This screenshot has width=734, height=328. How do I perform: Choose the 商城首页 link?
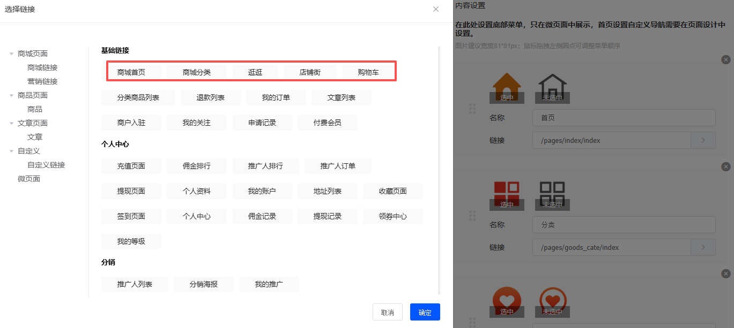click(131, 72)
